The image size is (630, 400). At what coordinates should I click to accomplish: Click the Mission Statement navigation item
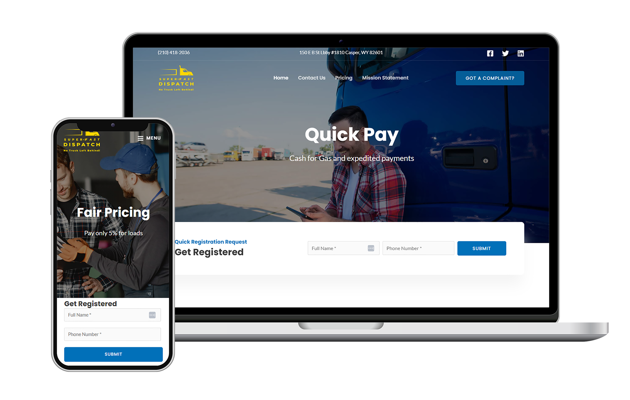pos(385,77)
